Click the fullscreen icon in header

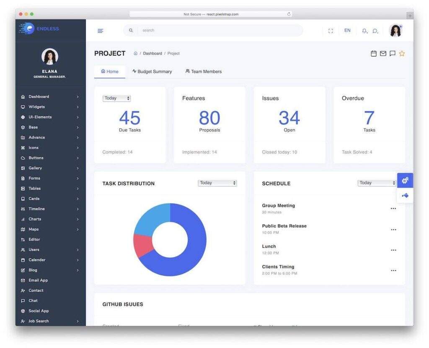(x=331, y=31)
